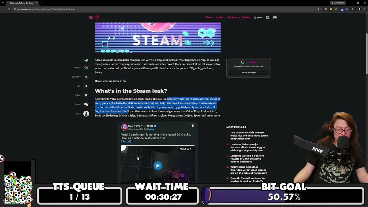The width and height of the screenshot is (368, 207).
Task: Click the Google Add Us sidebar icon
Action: point(86,68)
